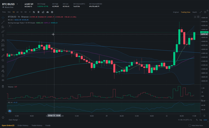
Task: Select the ruler measure tool
Action: (3, 56)
